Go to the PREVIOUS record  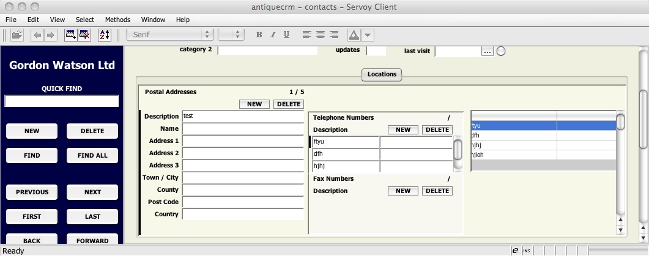[32, 192]
